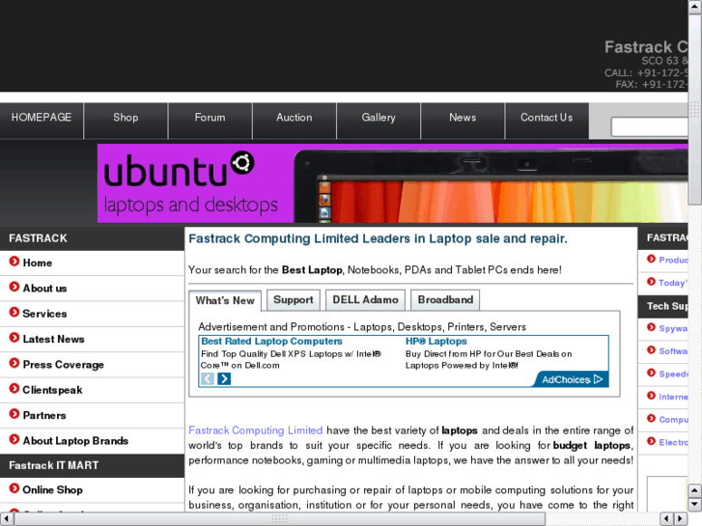The height and width of the screenshot is (526, 702).
Task: Open the About us sidebar link
Action: point(44,289)
